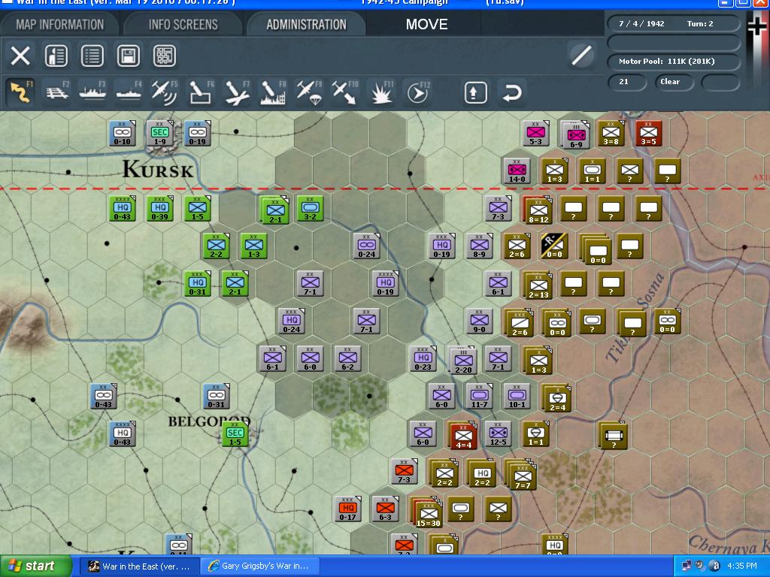Select the SEC 1-9 unit at Kursk

159,133
